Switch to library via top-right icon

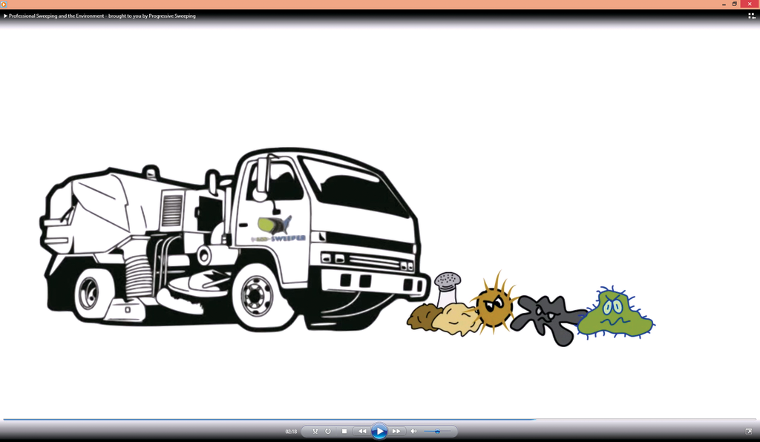coord(752,16)
